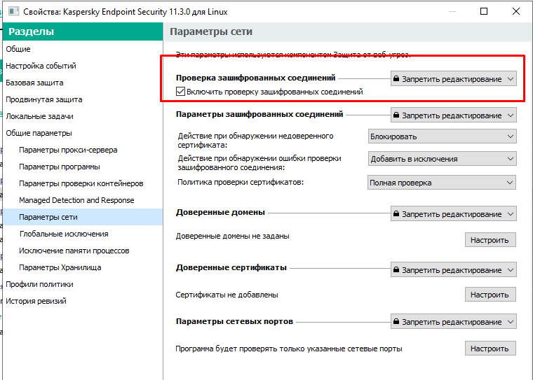Open lock dropdown for Параметры сетевых портов
Viewport: 533px width, 380px height.
click(454, 322)
